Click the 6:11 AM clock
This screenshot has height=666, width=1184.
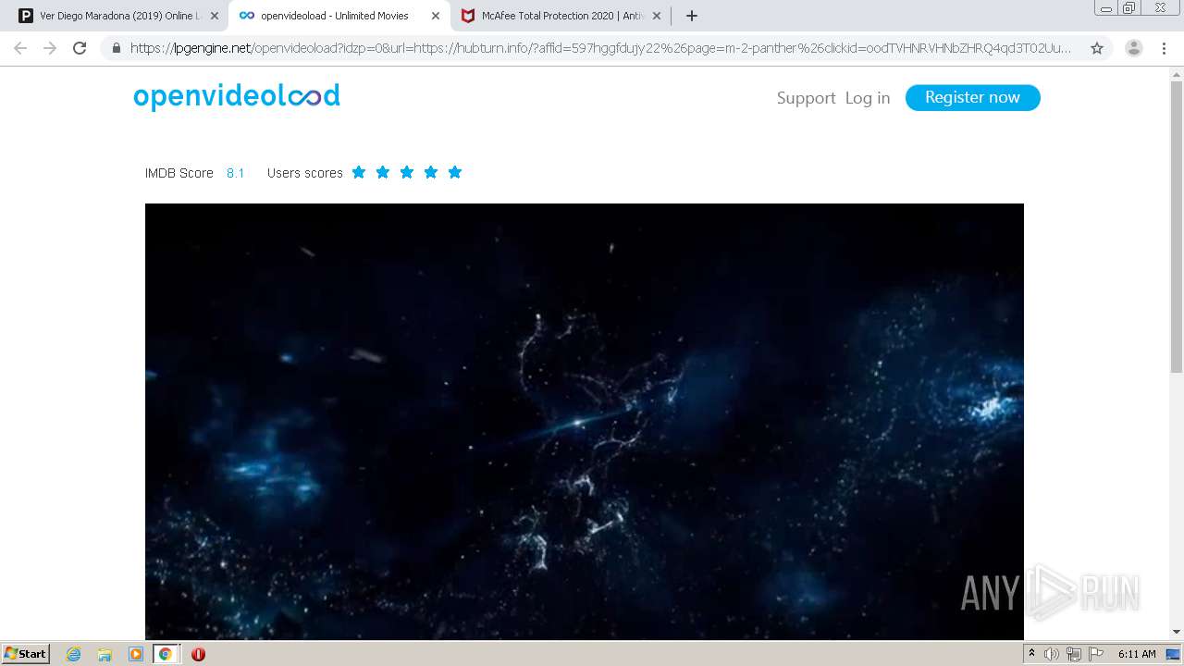click(x=1137, y=654)
